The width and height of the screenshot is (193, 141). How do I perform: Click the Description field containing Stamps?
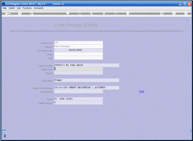click(87, 80)
